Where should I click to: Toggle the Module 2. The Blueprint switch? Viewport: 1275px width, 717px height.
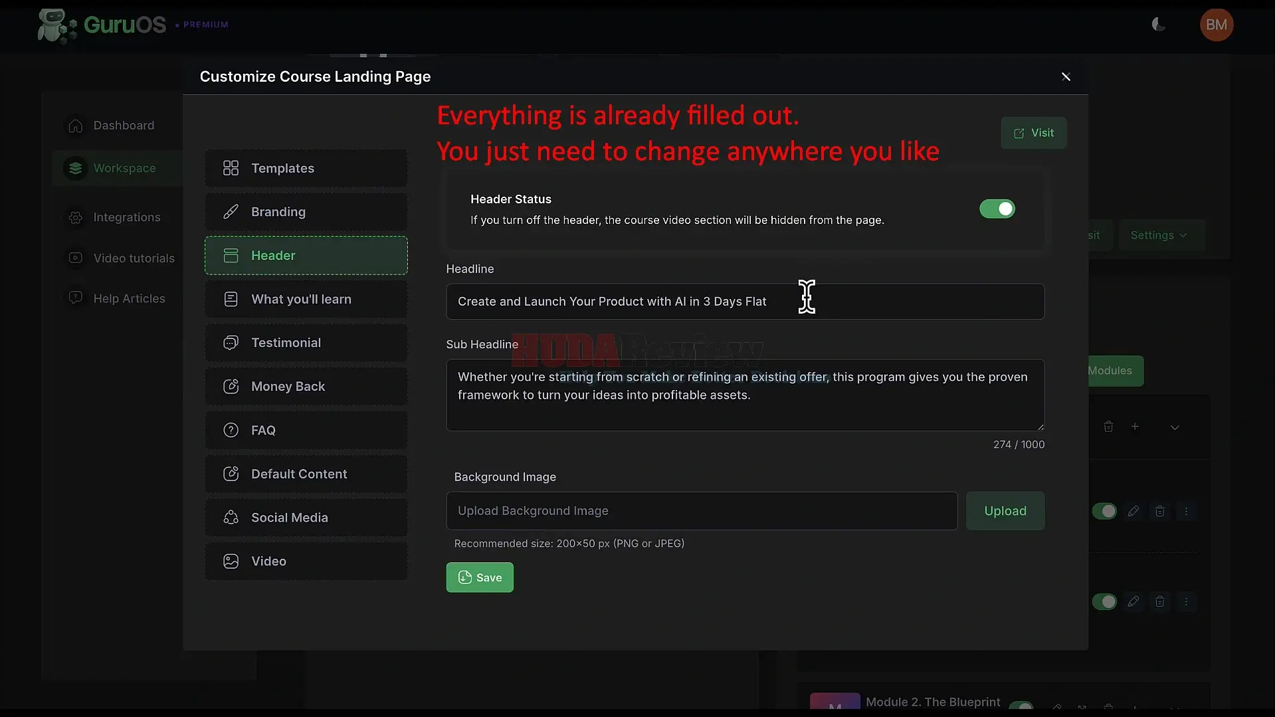tap(1021, 706)
